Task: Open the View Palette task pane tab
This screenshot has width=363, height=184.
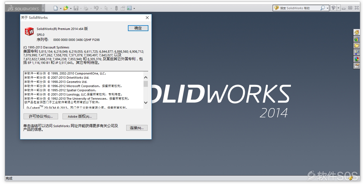Action: coord(357,52)
